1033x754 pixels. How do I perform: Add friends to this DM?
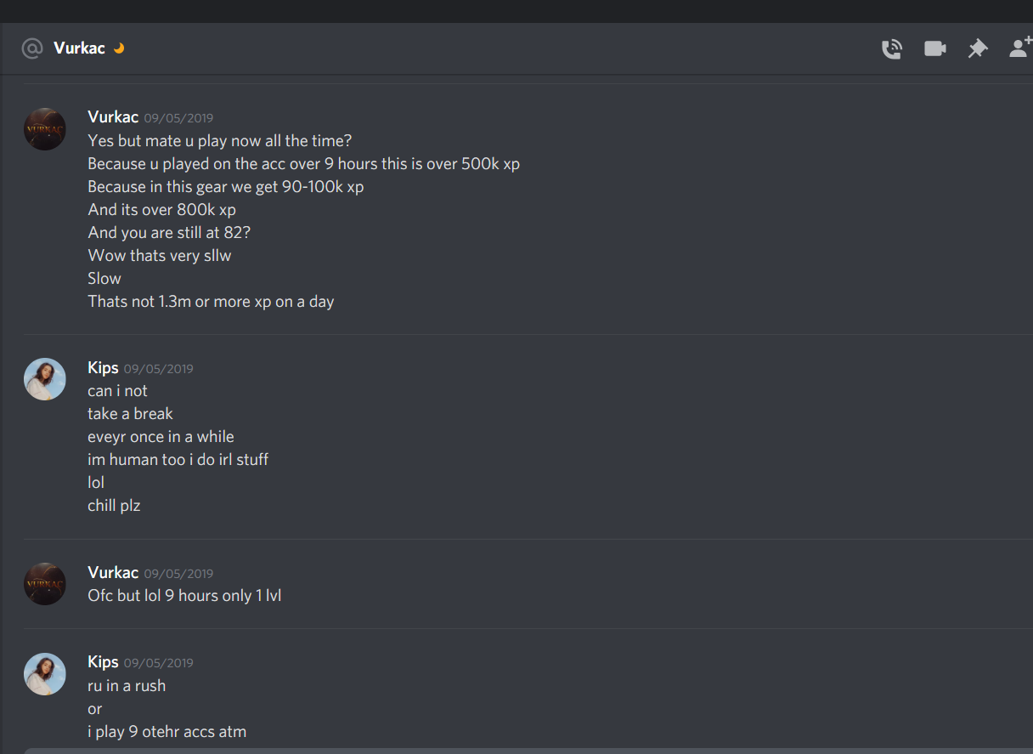[1020, 48]
